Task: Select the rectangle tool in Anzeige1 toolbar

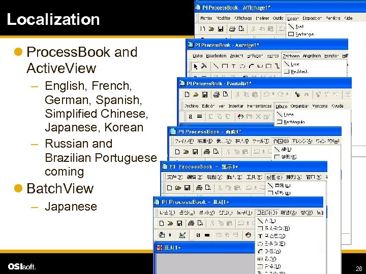Action: [225, 66]
